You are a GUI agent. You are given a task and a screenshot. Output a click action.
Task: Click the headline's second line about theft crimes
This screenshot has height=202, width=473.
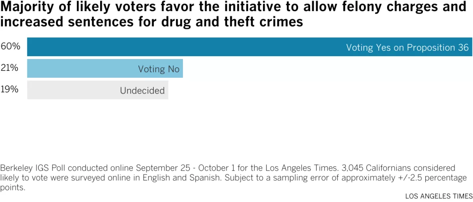(152, 22)
